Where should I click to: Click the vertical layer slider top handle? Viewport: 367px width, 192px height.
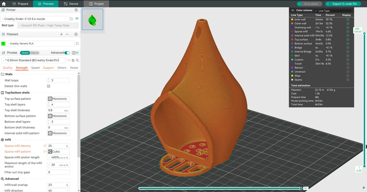coord(365,33)
